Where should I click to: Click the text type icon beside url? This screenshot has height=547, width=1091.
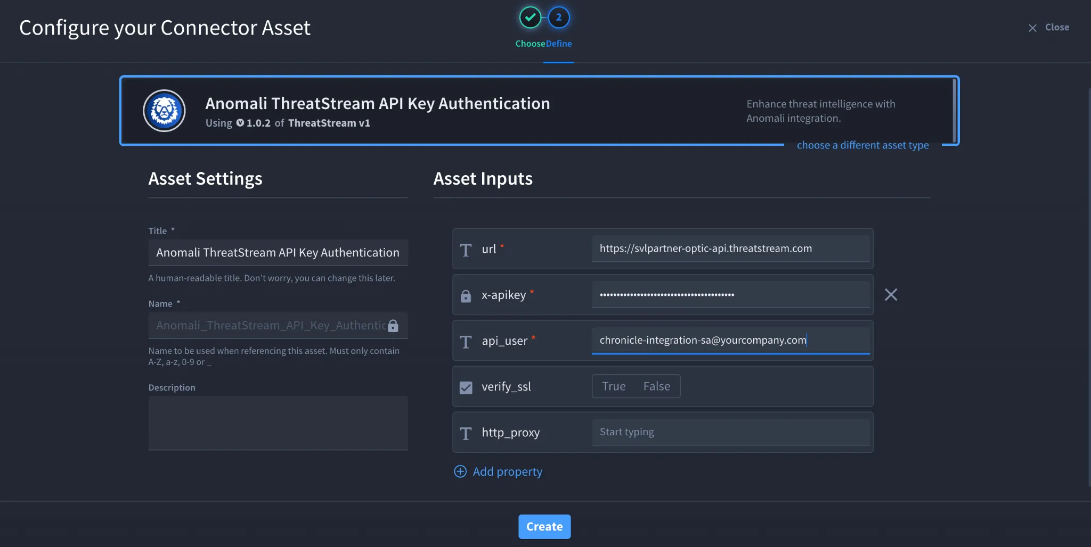pos(466,250)
